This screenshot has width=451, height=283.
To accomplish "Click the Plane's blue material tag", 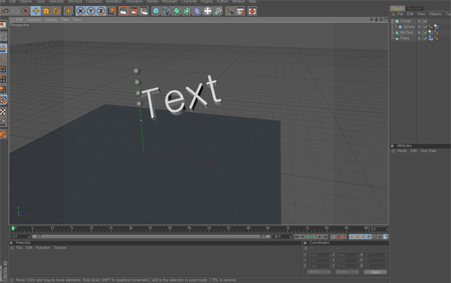I will pyautogui.click(x=431, y=38).
